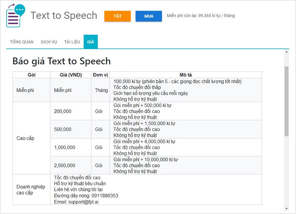Screen dimensions: 296x214
Task: Click the 'Gói miễn phí + 4,000,000 kí tự' line
Action: click(x=144, y=142)
